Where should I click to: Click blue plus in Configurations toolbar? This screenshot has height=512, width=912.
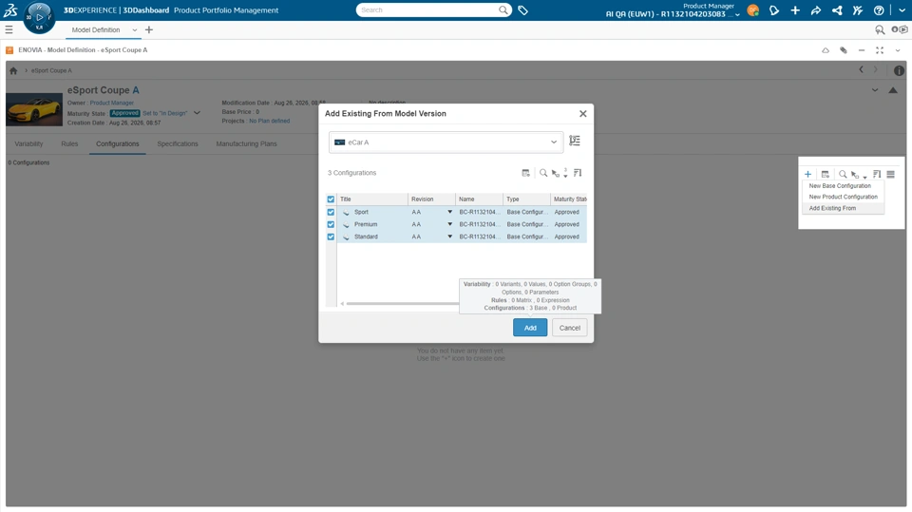coord(807,174)
